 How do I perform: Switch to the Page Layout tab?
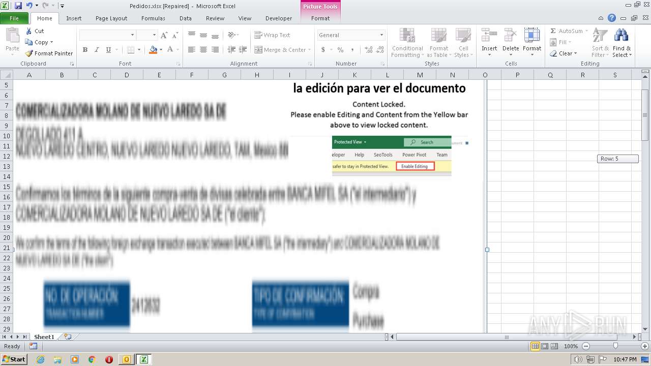111,18
